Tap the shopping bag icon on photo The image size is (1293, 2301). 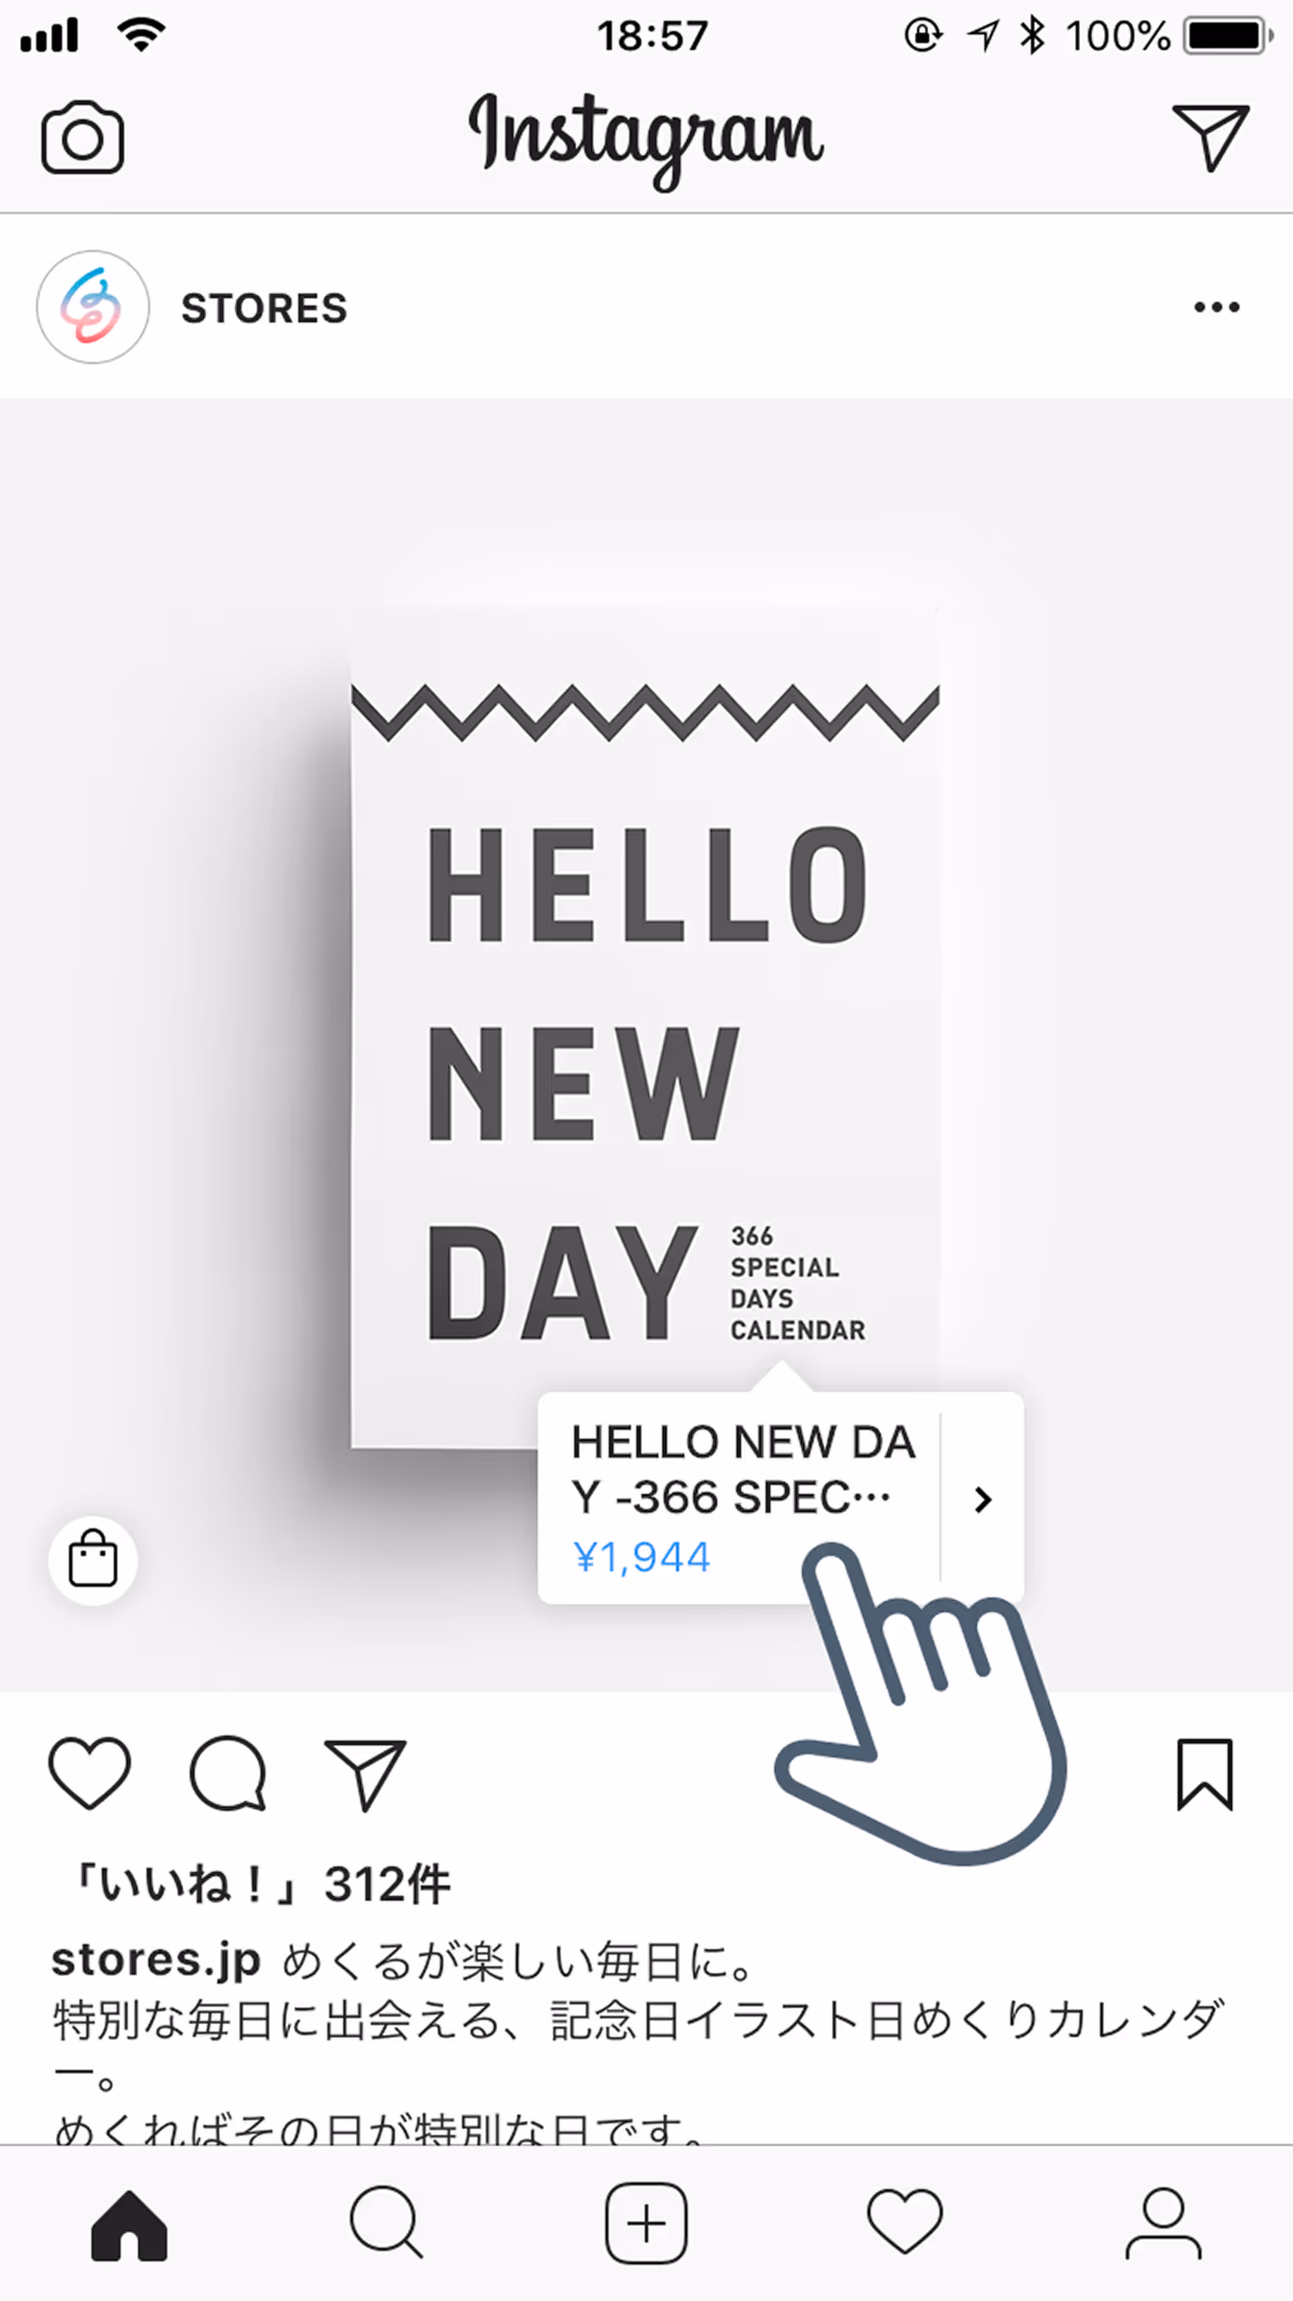tap(93, 1559)
